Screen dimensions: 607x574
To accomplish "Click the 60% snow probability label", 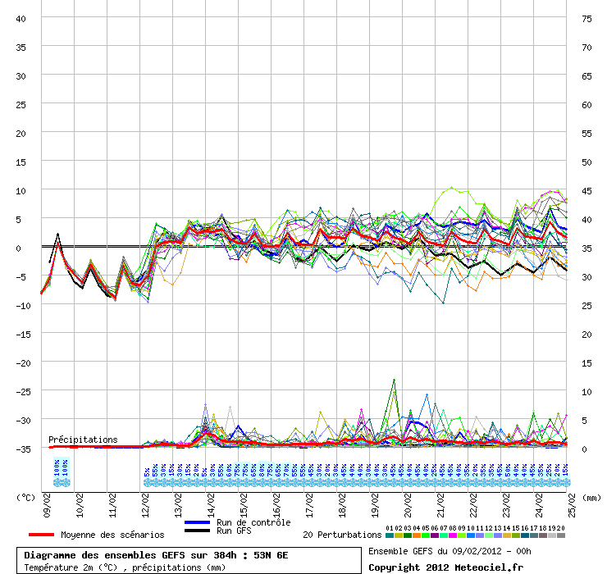I will [x=229, y=470].
